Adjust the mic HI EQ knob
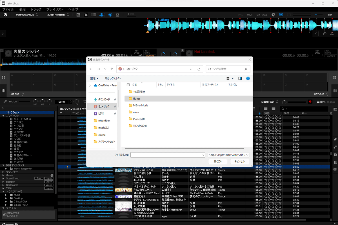Viewport: 338px width, 225px height. 50,101
